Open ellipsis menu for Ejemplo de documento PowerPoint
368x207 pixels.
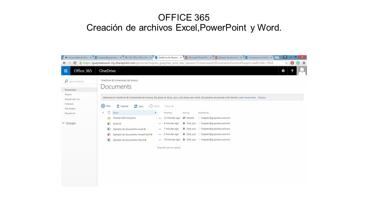[160, 135]
